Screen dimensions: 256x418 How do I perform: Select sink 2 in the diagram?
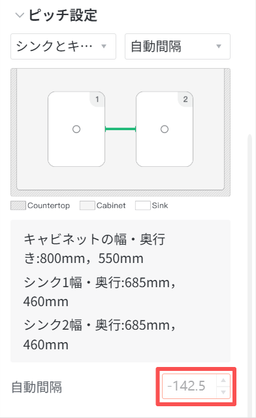pyautogui.click(x=165, y=129)
